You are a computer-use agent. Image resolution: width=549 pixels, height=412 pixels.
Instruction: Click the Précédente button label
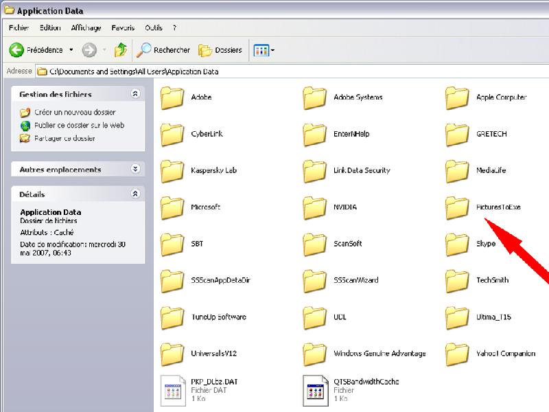[x=45, y=50]
